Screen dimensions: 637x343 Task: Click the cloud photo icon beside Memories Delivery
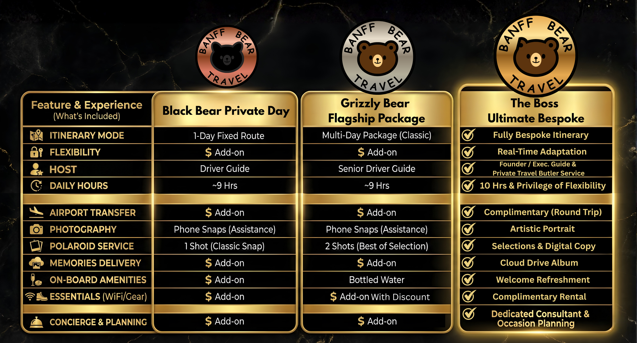coord(36,263)
